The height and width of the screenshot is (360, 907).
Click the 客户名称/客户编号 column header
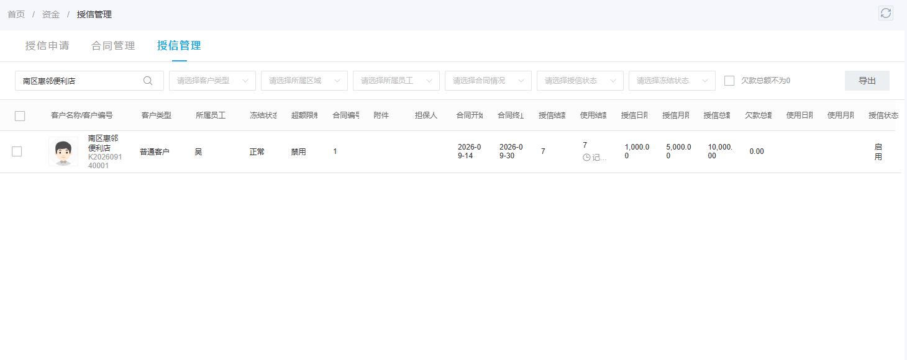[x=82, y=115]
